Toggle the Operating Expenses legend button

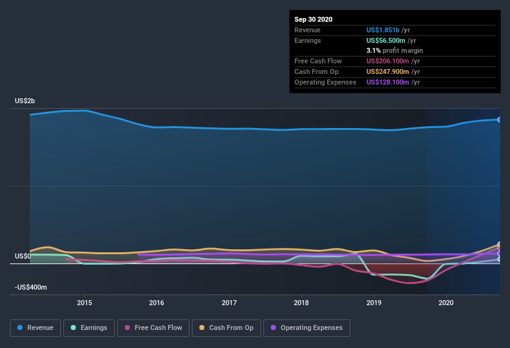point(307,328)
